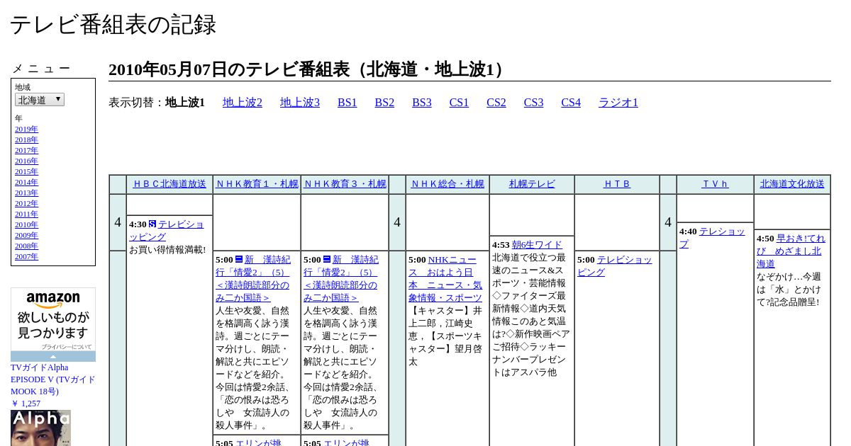Image resolution: width=851 pixels, height=446 pixels.
Task: Open the BS1 program table
Action: tap(347, 103)
